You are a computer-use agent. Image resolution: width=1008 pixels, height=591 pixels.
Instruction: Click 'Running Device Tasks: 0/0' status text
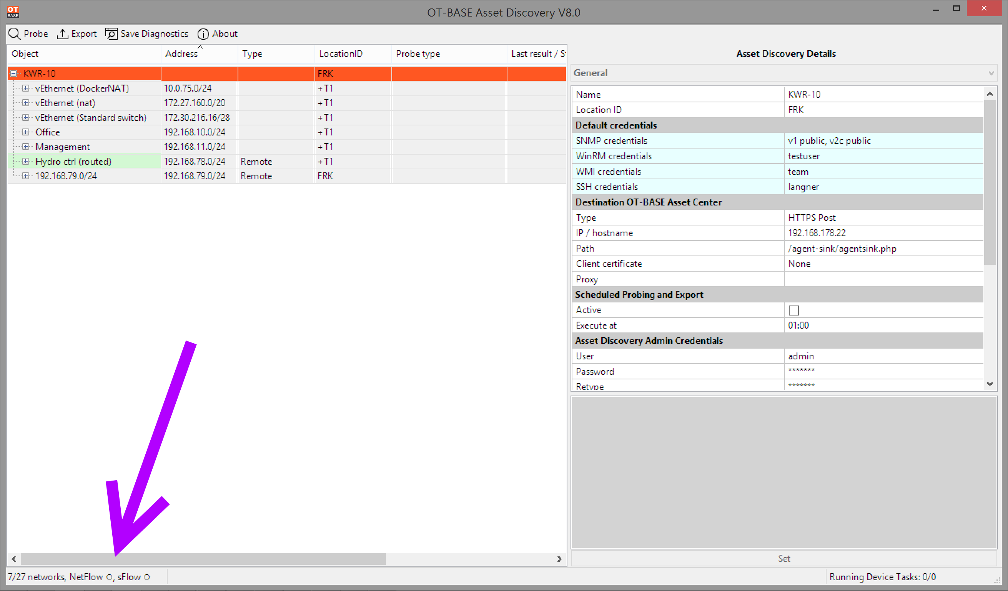point(882,577)
